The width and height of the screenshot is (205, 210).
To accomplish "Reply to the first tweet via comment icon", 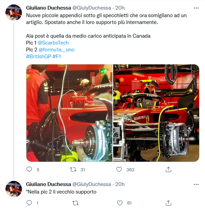I will (29, 170).
